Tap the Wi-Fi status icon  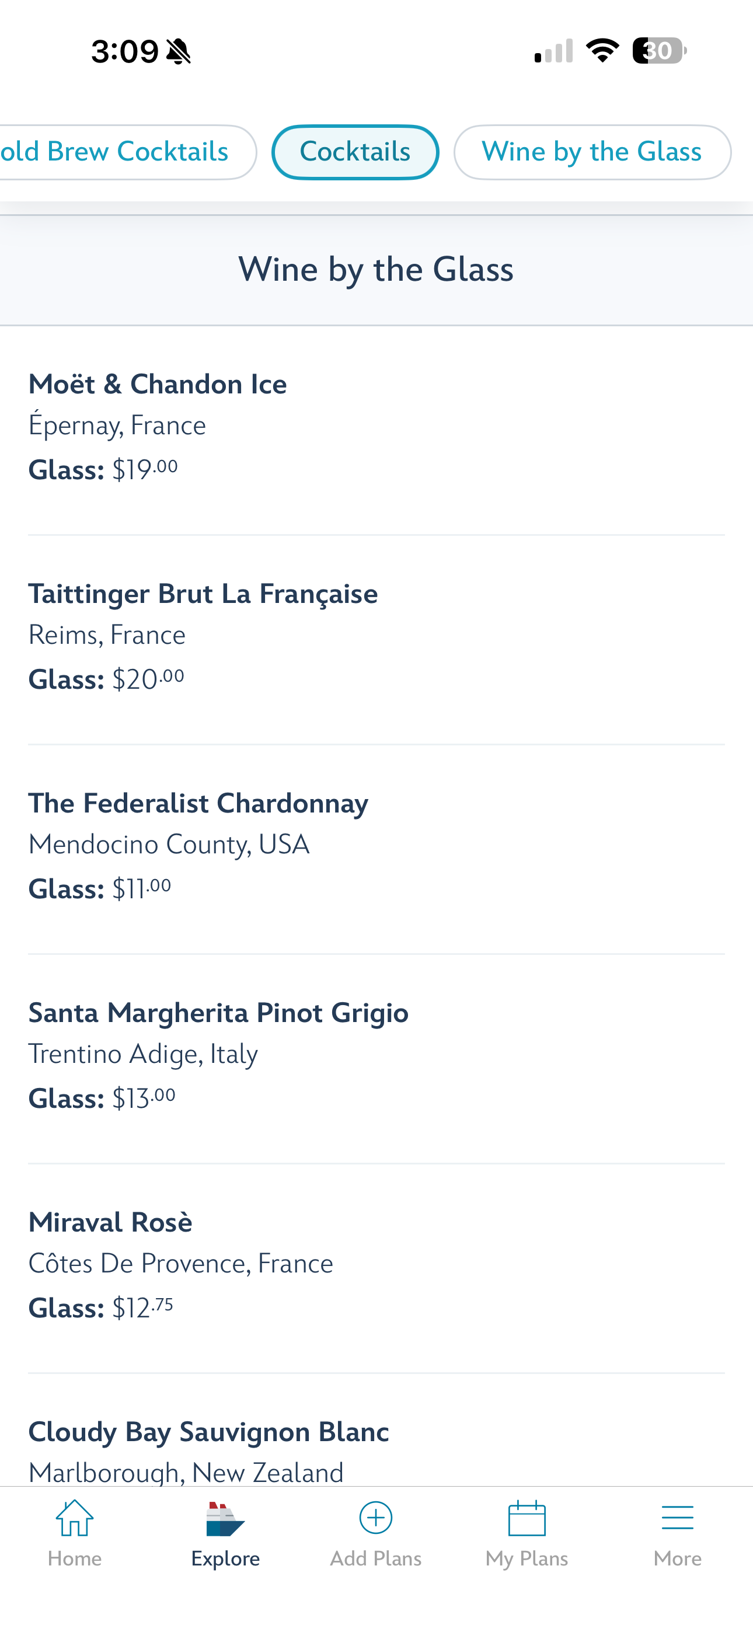[602, 51]
